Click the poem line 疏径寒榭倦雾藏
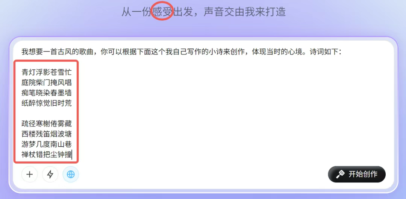 (x=47, y=124)
